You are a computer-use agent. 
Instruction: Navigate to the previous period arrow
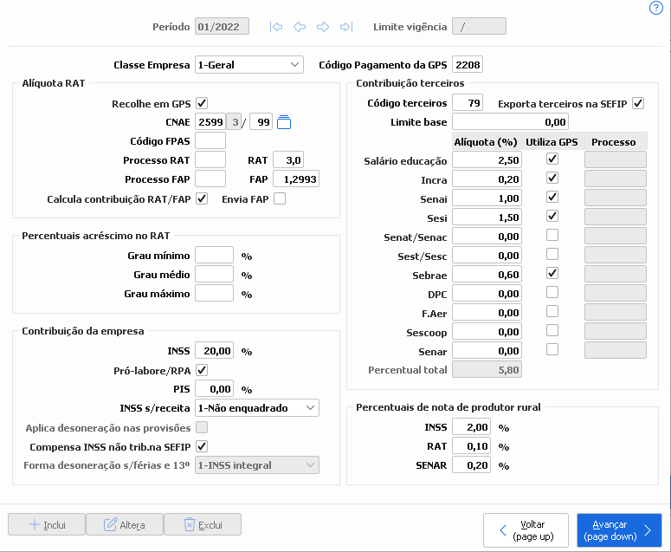pos(300,27)
